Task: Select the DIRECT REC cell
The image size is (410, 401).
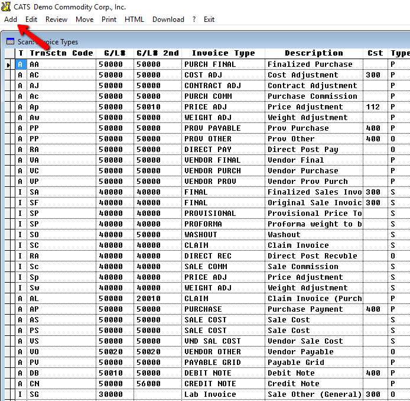Action: tap(223, 256)
